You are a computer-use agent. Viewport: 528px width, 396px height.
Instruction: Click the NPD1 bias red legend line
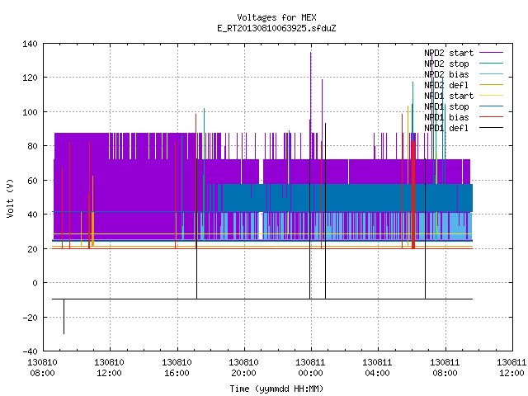491,117
